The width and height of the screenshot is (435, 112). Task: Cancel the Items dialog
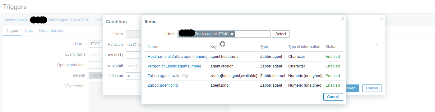(x=333, y=97)
